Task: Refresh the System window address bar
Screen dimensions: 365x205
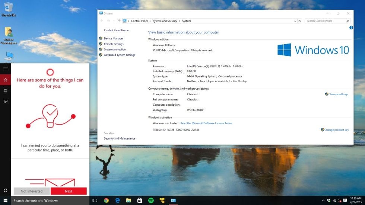Action: tap(299, 21)
